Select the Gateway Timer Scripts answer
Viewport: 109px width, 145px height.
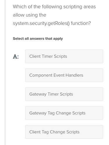tap(64, 94)
